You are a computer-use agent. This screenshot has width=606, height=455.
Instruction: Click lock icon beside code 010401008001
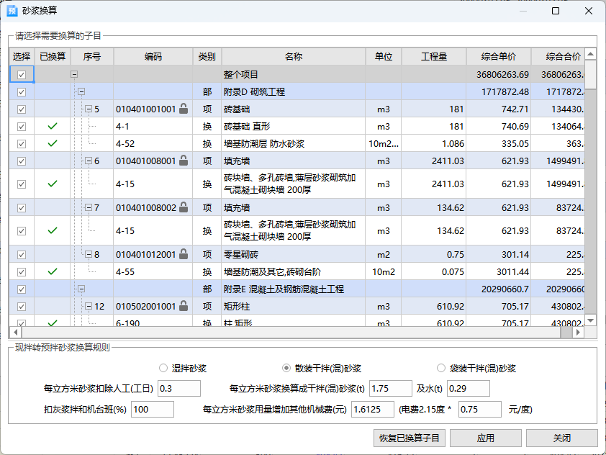pos(184,161)
